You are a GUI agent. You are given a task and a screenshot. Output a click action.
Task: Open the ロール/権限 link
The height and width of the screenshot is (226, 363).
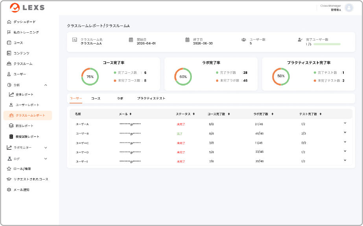click(22, 169)
